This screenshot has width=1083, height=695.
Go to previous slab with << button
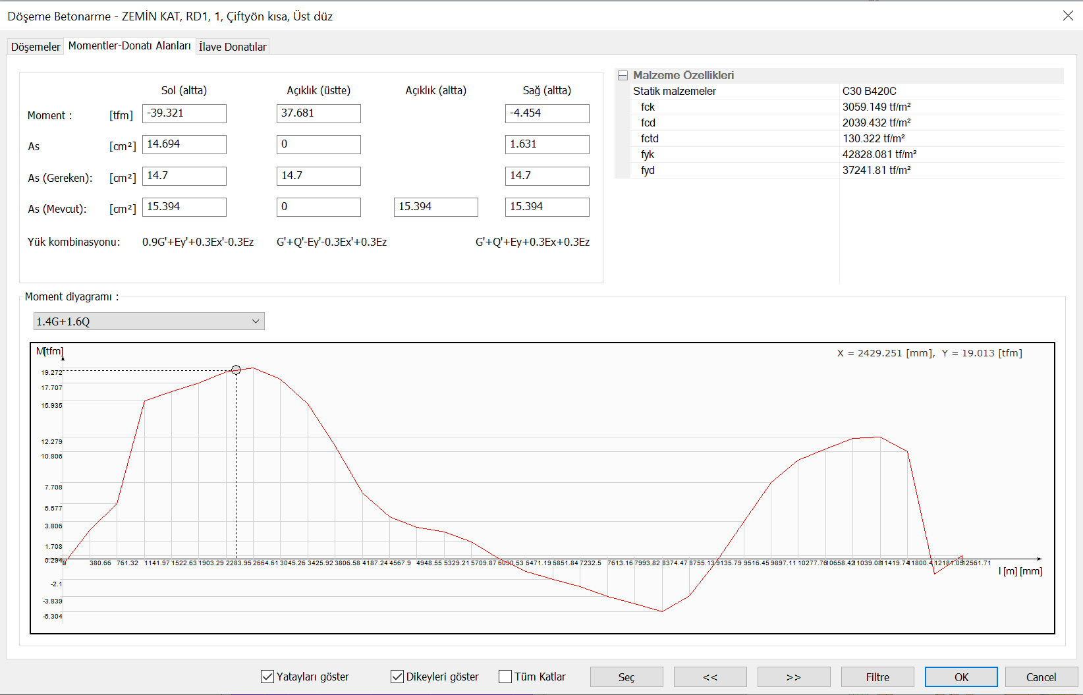point(709,677)
